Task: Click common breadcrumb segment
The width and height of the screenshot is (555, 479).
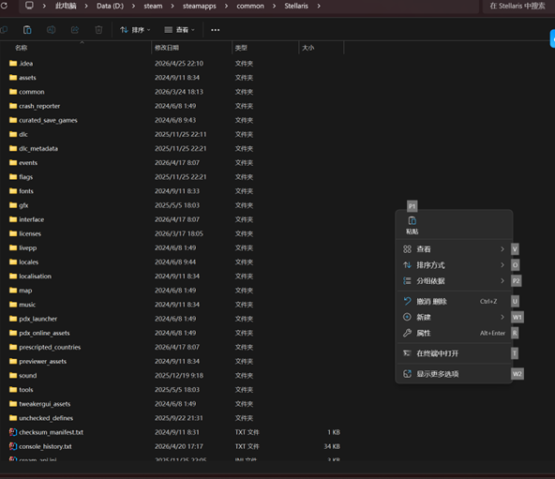Action: pyautogui.click(x=250, y=6)
